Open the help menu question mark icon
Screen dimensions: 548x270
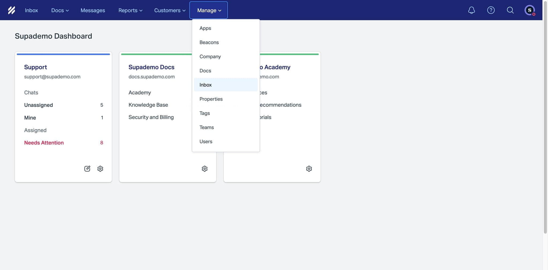pos(491,10)
